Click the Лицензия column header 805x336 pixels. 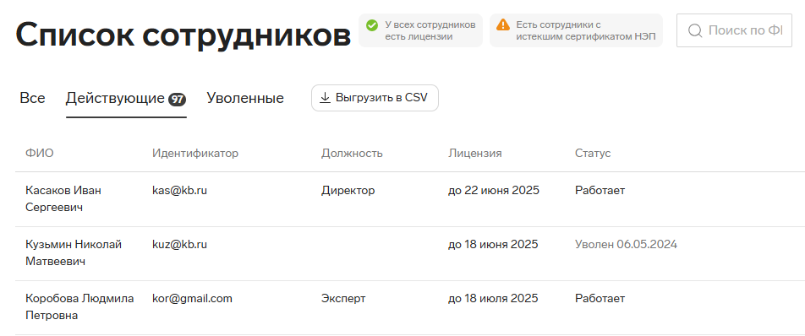coord(475,153)
